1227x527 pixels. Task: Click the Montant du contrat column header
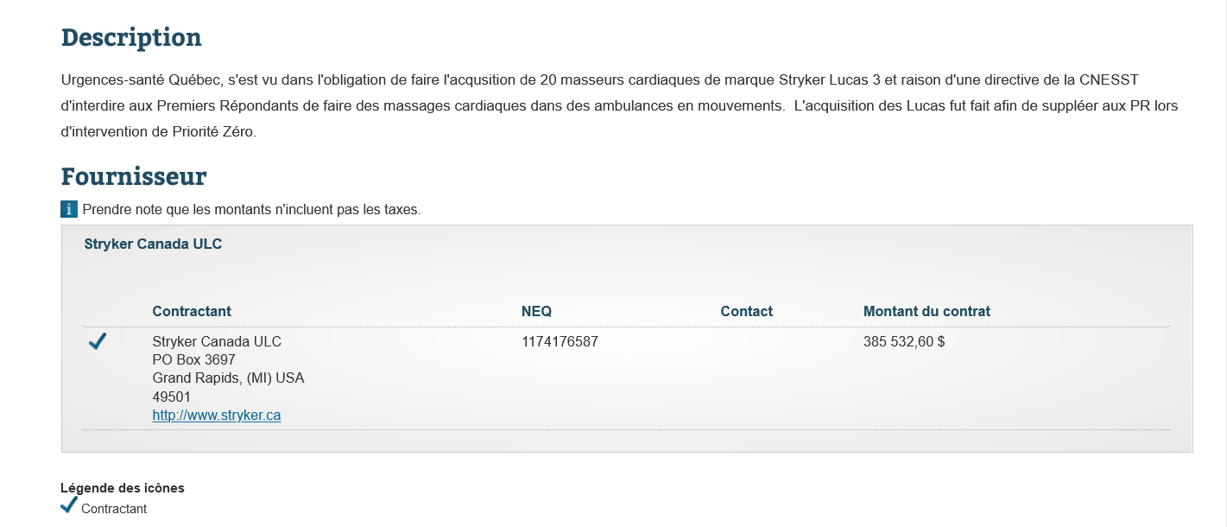(927, 311)
